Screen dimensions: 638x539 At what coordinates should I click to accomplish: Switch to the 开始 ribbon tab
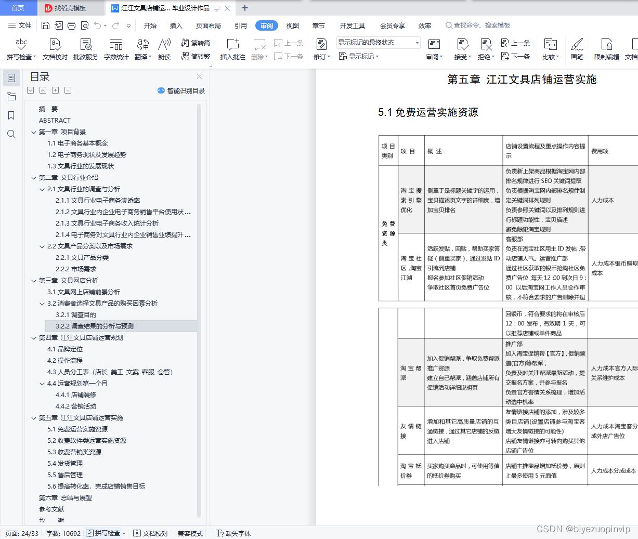pyautogui.click(x=150, y=25)
